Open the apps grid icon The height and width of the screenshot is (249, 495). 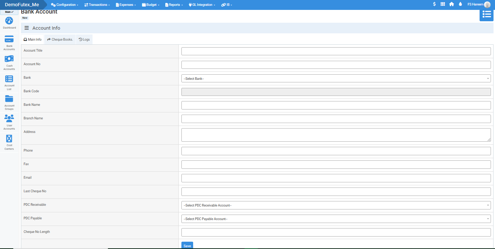(x=443, y=4)
